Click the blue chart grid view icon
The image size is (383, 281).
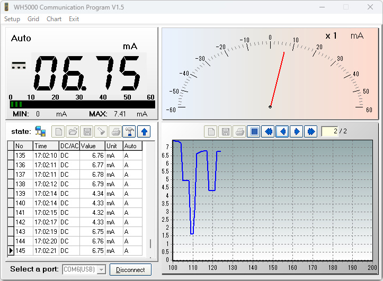click(254, 131)
